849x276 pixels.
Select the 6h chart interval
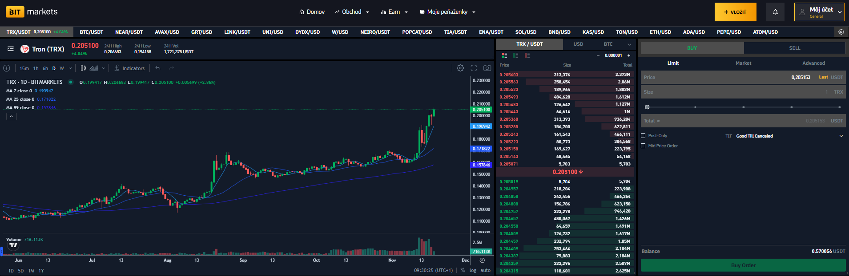click(45, 68)
